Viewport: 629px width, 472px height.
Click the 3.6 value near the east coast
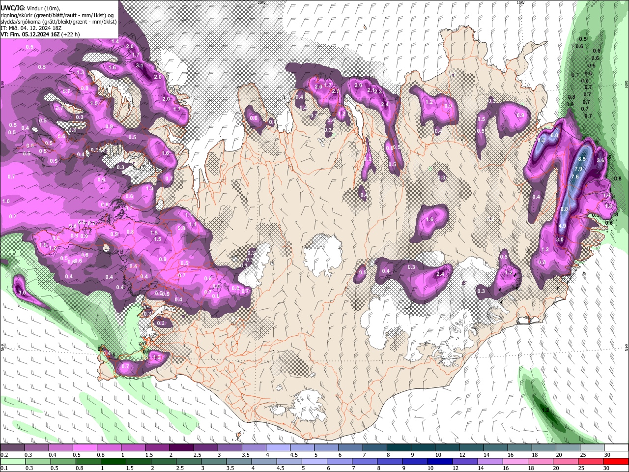click(600, 160)
